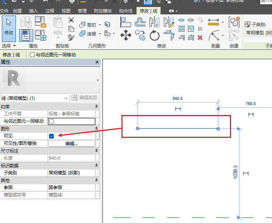Image resolution: width=272 pixels, height=223 pixels.
Task: Activate the Copy tool in Modify panel
Action: (x=140, y=35)
